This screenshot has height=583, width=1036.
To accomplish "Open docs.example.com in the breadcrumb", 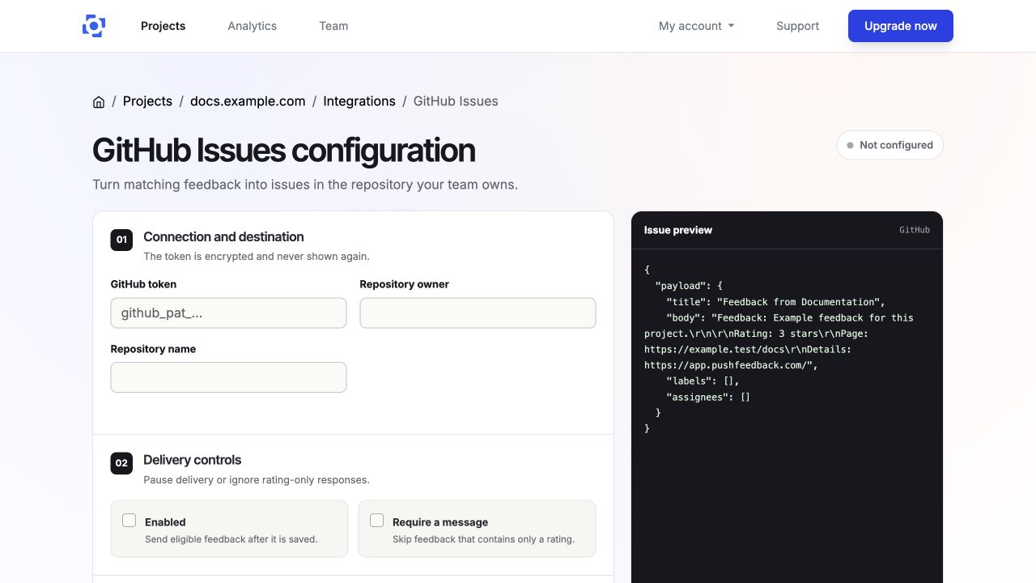I will (x=248, y=101).
